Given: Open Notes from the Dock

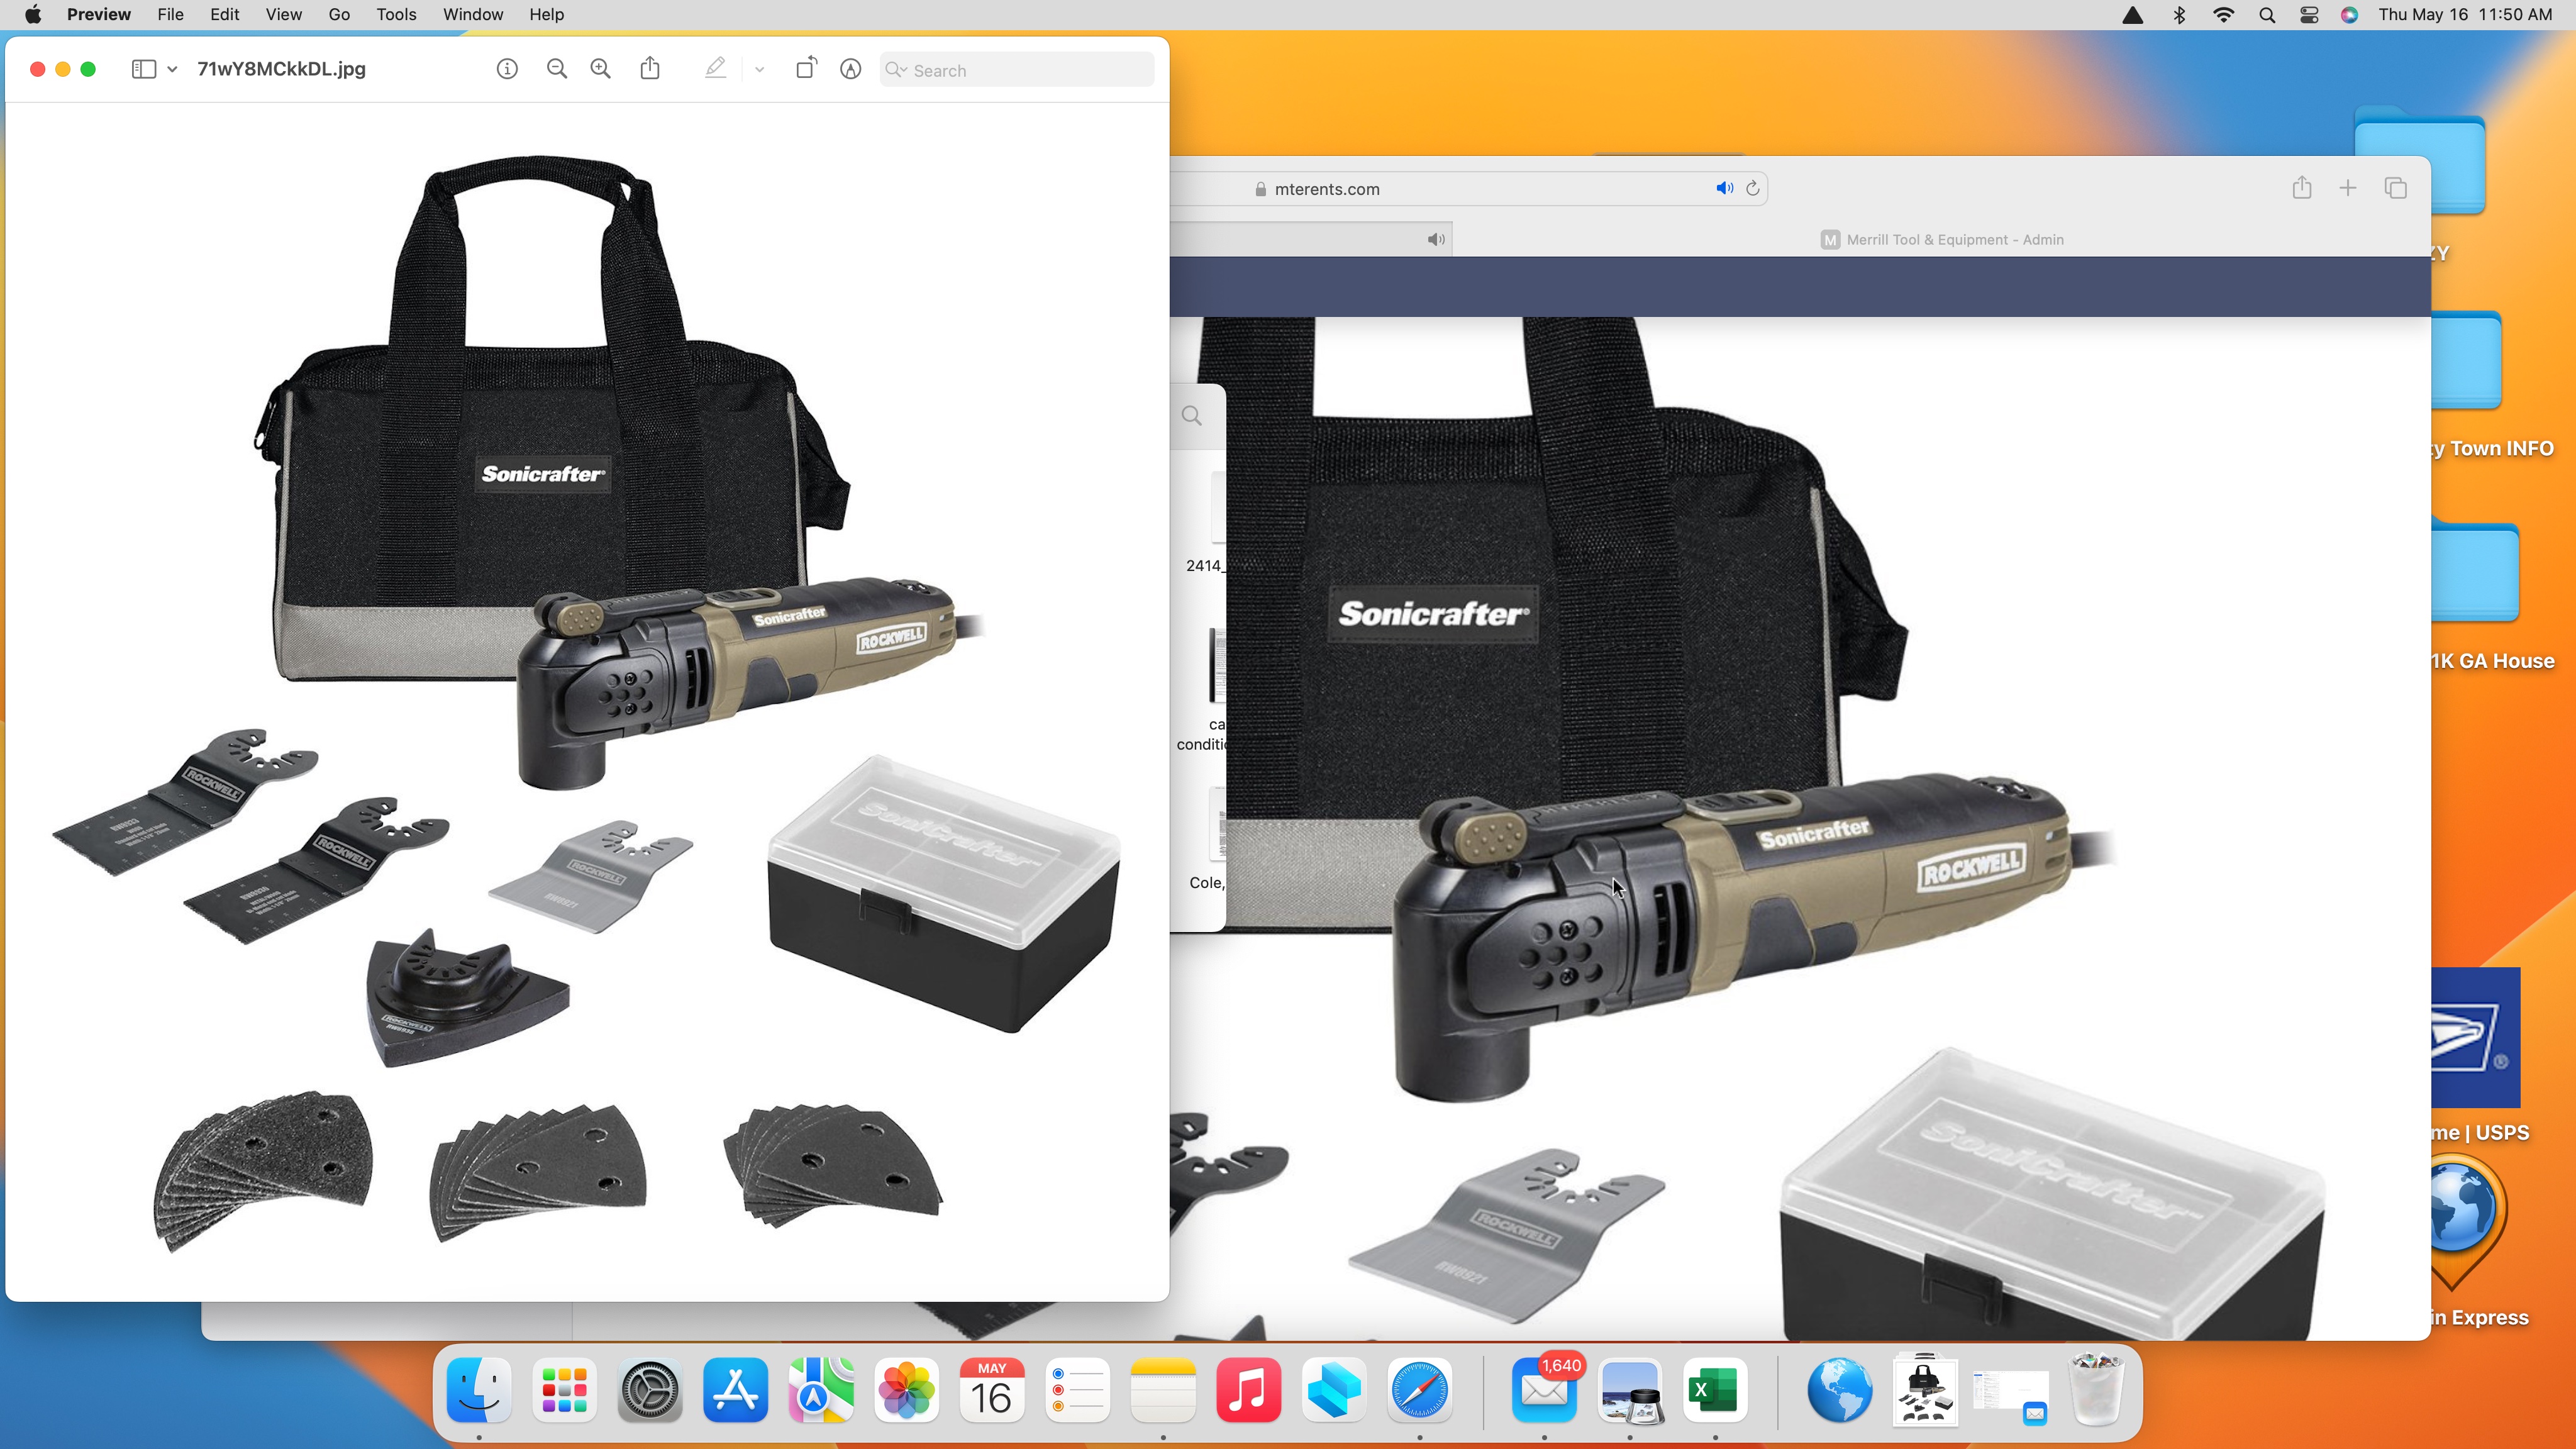Looking at the screenshot, I should click(1162, 1390).
